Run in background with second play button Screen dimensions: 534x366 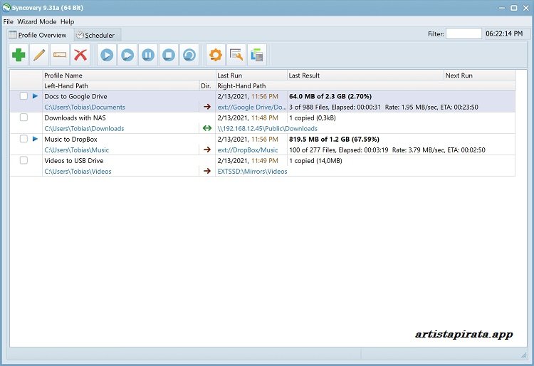[x=127, y=55]
